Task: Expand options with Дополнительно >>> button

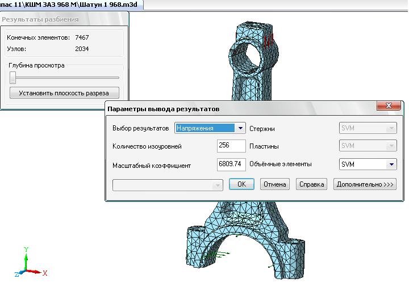Action: click(365, 184)
